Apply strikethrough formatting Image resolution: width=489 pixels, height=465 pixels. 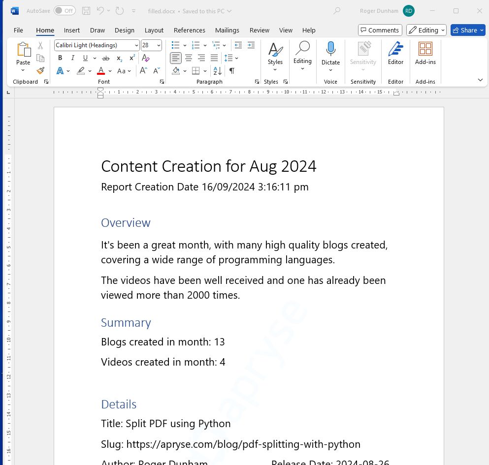coord(106,58)
